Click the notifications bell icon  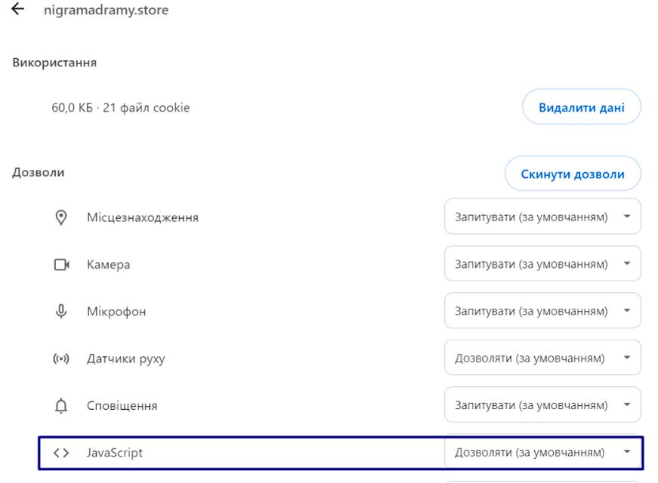61,405
